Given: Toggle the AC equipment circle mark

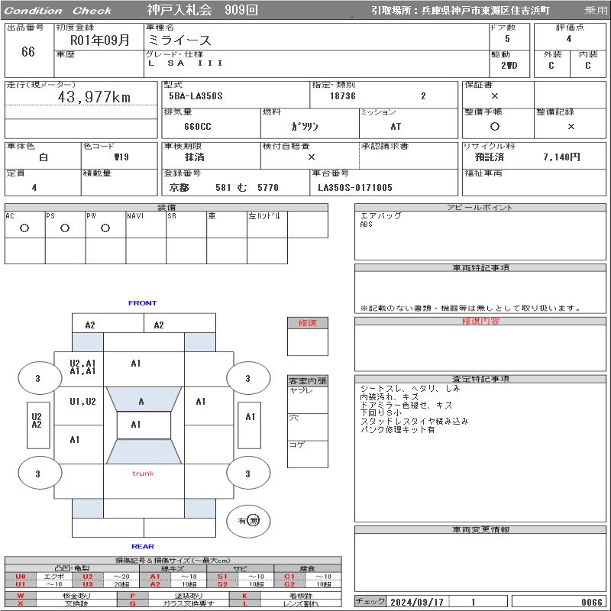Looking at the screenshot, I should pos(24,228).
